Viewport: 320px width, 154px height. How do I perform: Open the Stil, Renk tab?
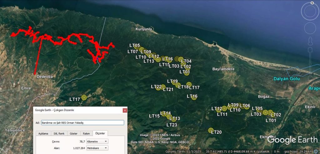click(x=59, y=133)
